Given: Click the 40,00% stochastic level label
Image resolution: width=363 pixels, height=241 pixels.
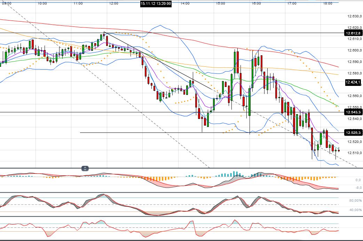Looking at the screenshot, I should (x=355, y=210).
